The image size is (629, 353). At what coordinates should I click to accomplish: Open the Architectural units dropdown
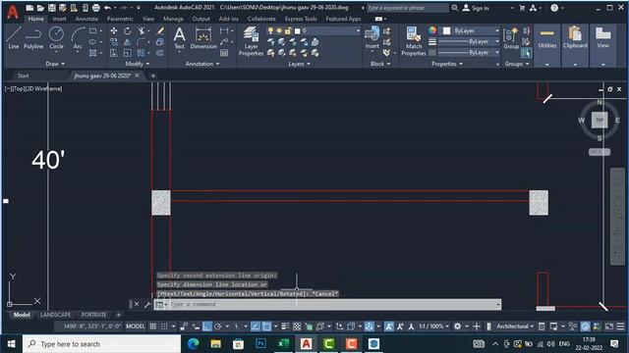pos(515,327)
